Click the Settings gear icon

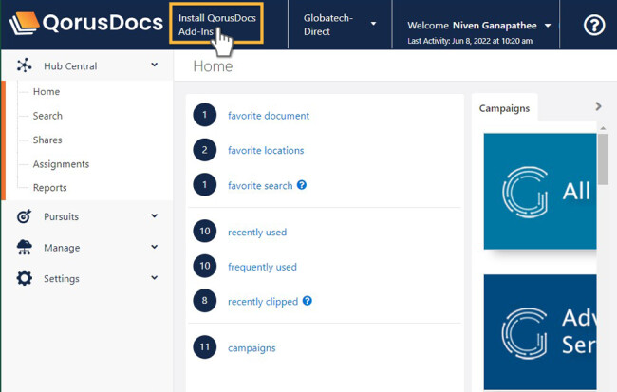[25, 278]
